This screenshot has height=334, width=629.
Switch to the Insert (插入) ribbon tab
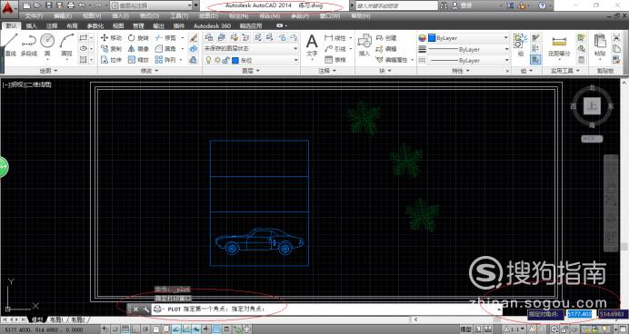tap(31, 25)
